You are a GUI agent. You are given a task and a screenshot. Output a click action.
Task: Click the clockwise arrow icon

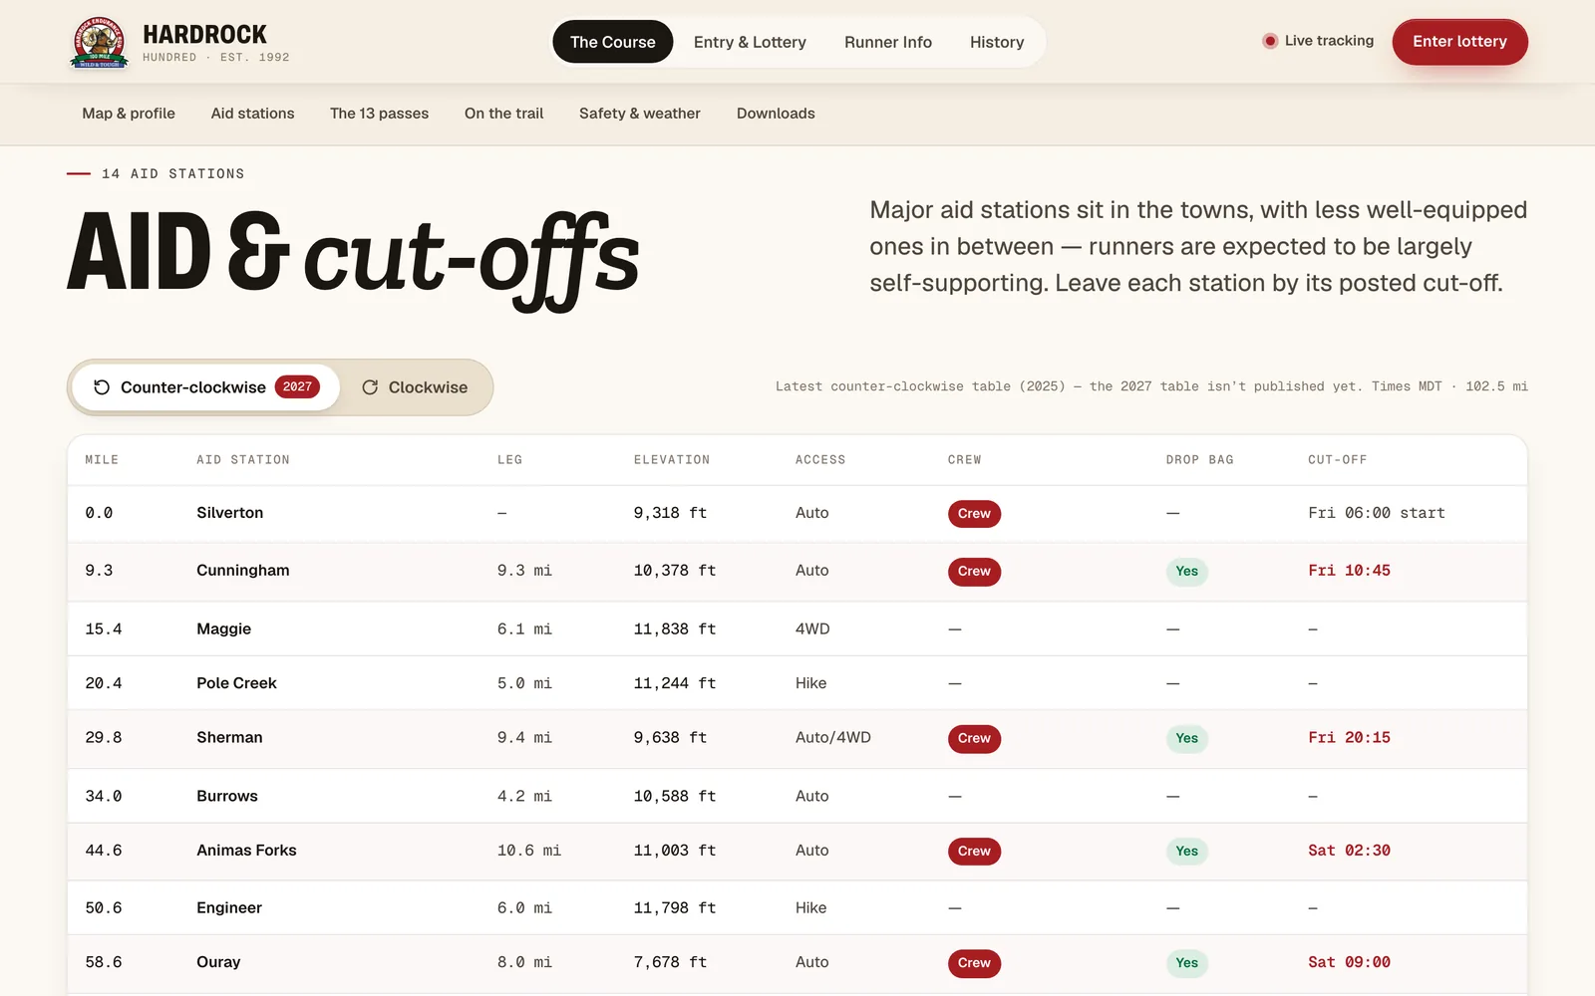(x=370, y=387)
